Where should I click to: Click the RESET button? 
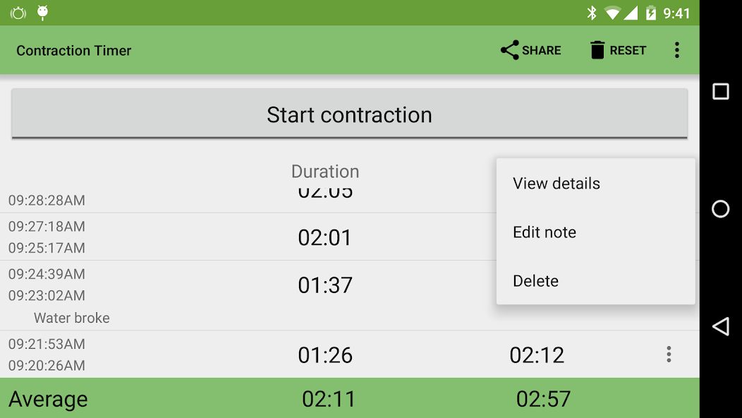(x=617, y=49)
